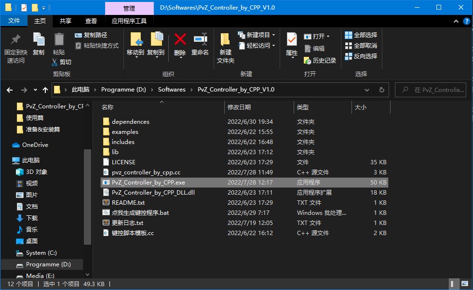This screenshot has width=473, height=290.
Task: Select the README.txt file
Action: (x=128, y=203)
